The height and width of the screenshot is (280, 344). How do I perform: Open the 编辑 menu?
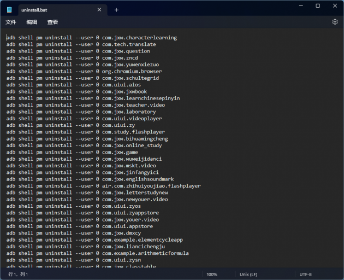(x=32, y=22)
